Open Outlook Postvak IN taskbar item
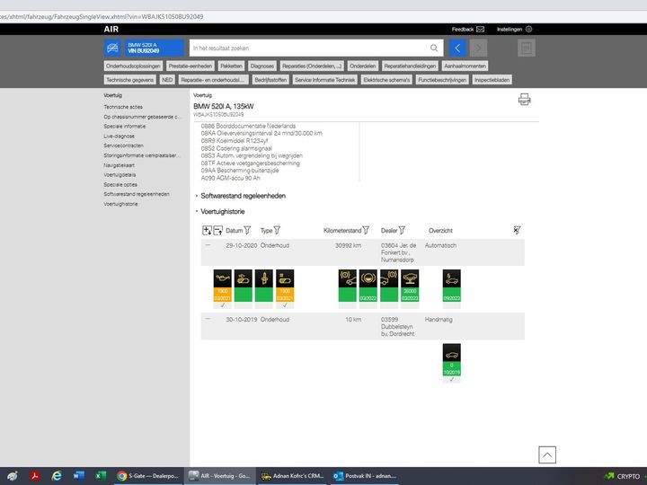Viewport: 647px width, 485px height. [365, 476]
